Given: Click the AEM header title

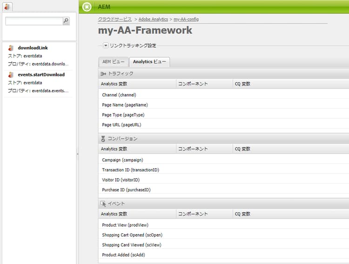Looking at the screenshot, I should (104, 7).
